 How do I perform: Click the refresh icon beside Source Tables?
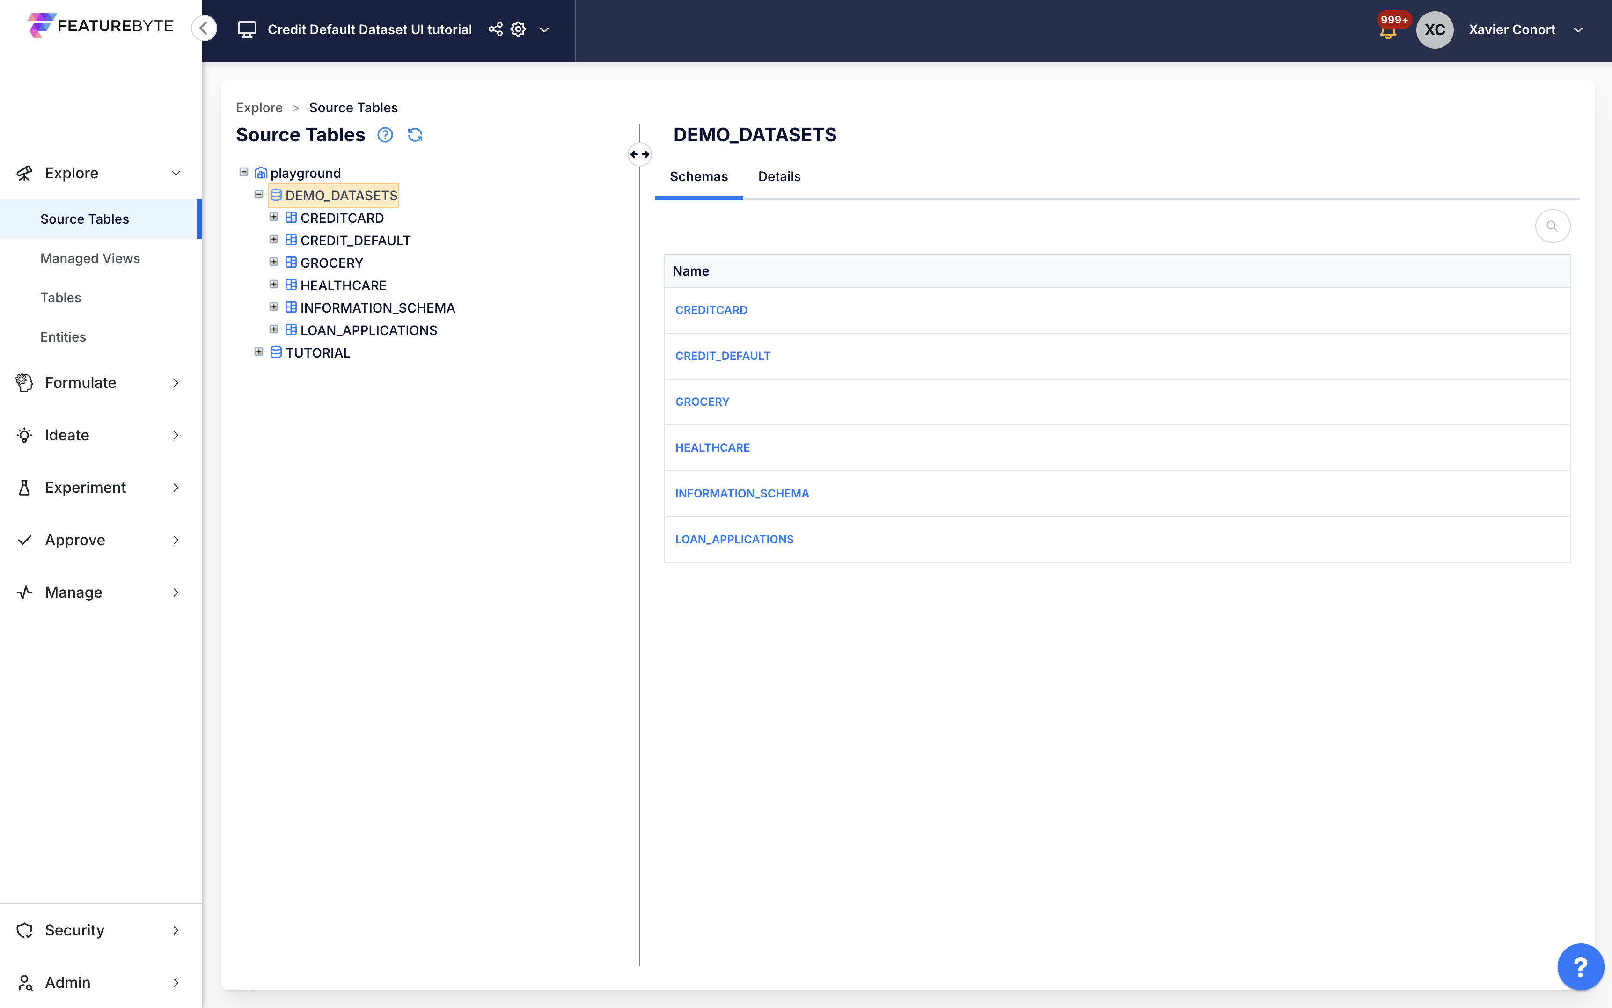point(415,135)
